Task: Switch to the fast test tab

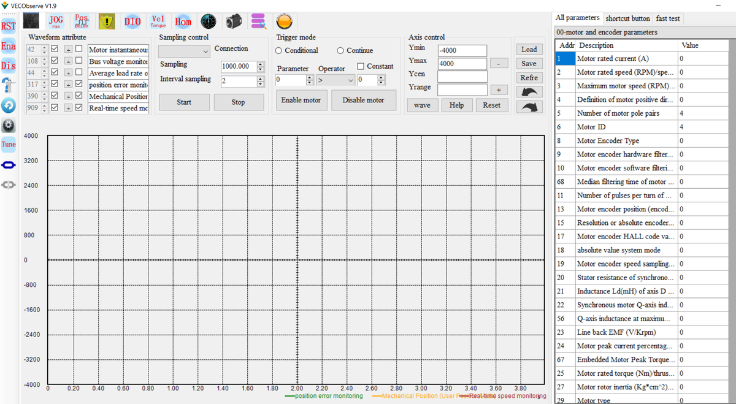Action: (x=667, y=18)
